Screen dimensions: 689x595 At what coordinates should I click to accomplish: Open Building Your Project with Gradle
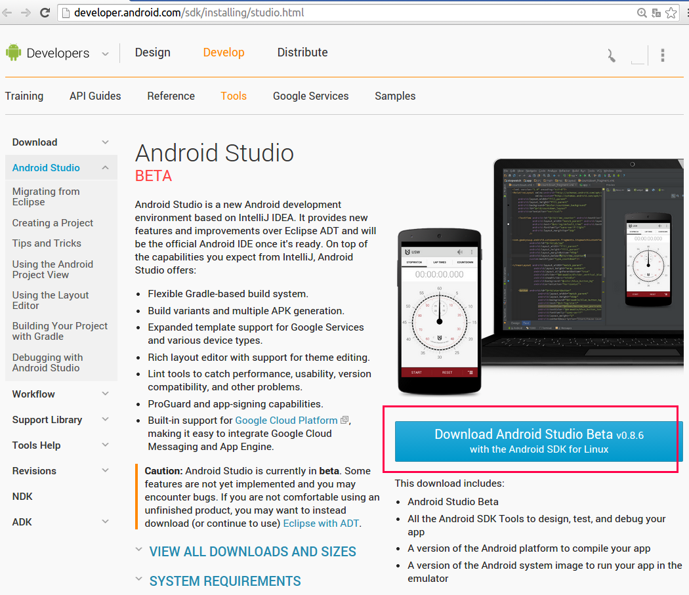[x=60, y=331]
